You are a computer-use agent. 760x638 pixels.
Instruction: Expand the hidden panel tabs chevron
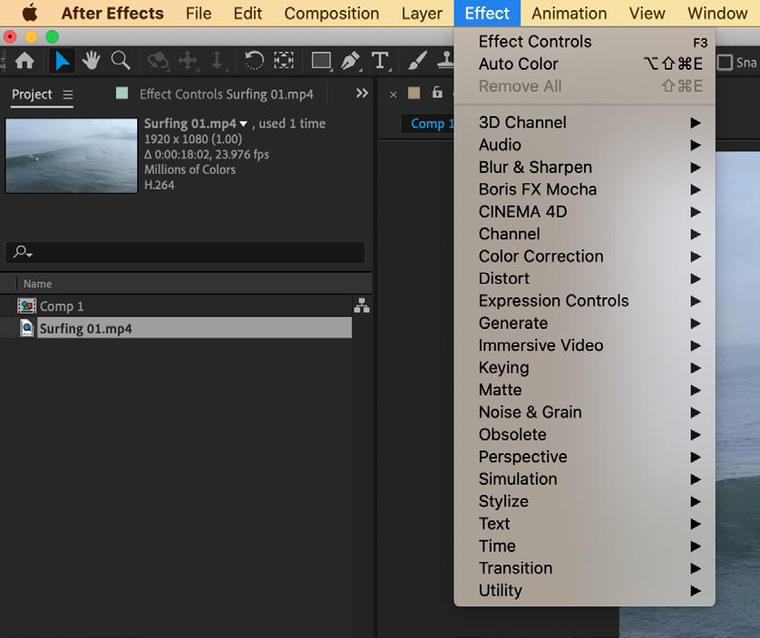[x=362, y=93]
